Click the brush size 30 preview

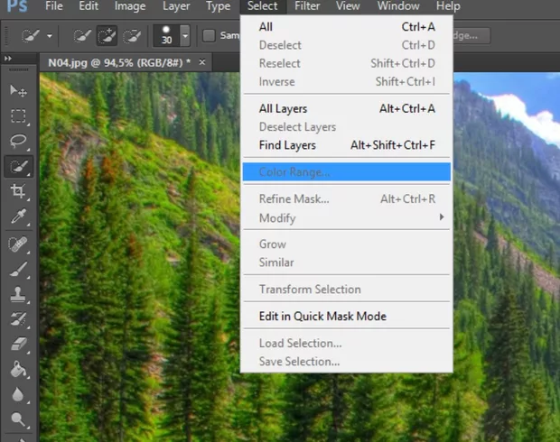pos(166,36)
